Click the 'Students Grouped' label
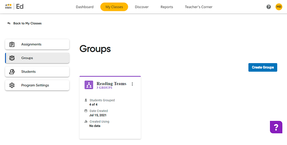287x145 pixels. (102, 100)
